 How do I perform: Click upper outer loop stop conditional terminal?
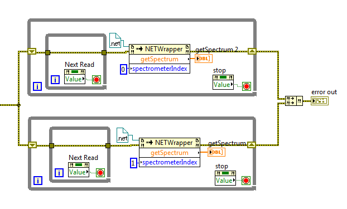pyautogui.click(x=247, y=86)
